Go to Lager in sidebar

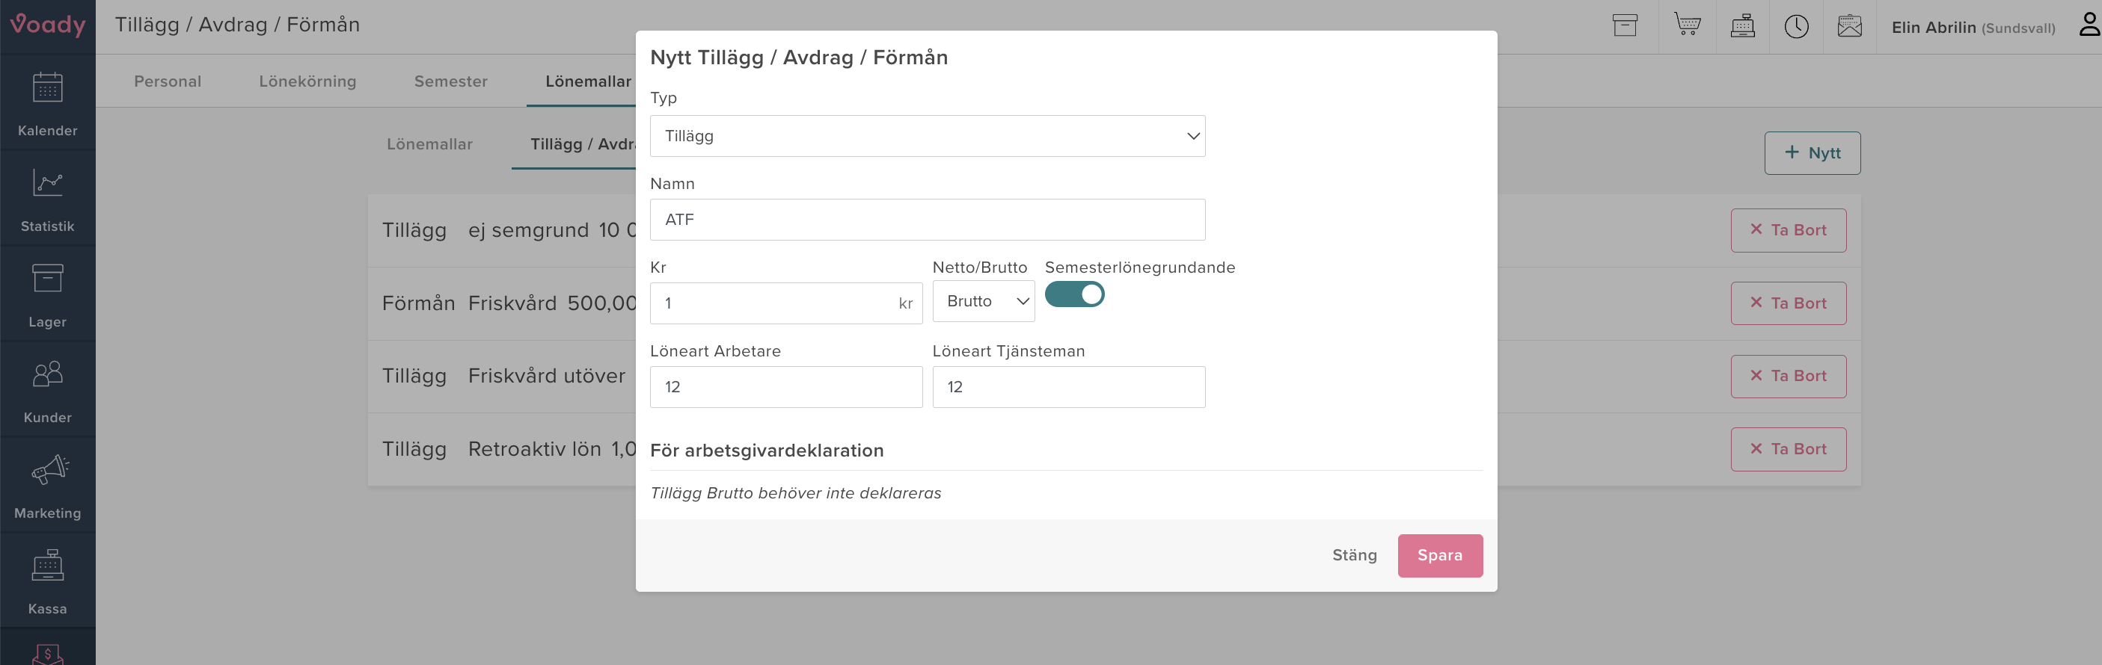pyautogui.click(x=47, y=294)
